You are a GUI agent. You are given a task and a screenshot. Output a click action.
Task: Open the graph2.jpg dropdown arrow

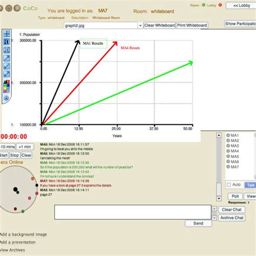tap(140, 25)
